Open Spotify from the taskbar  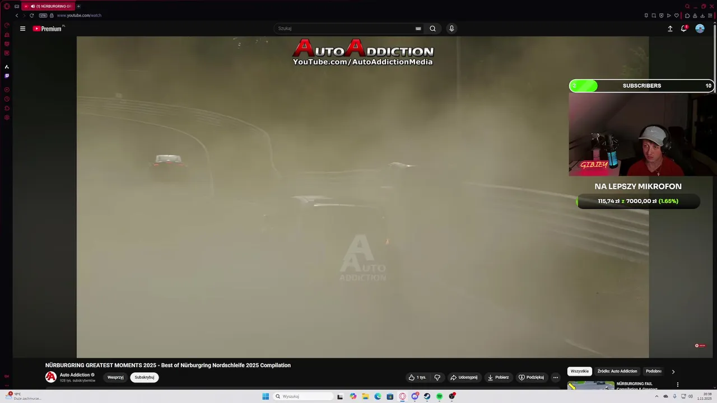[440, 396]
